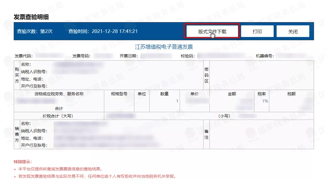This screenshot has width=328, height=185.
Task: Close the invoice details with 关闭
Action: tap(292, 31)
